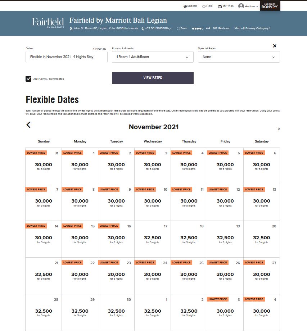
Task: Select the English language option
Action: pos(192,6)
